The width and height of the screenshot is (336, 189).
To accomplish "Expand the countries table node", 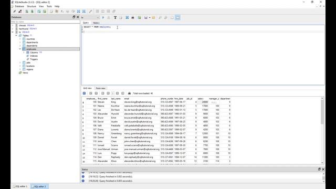I will click(20, 39).
